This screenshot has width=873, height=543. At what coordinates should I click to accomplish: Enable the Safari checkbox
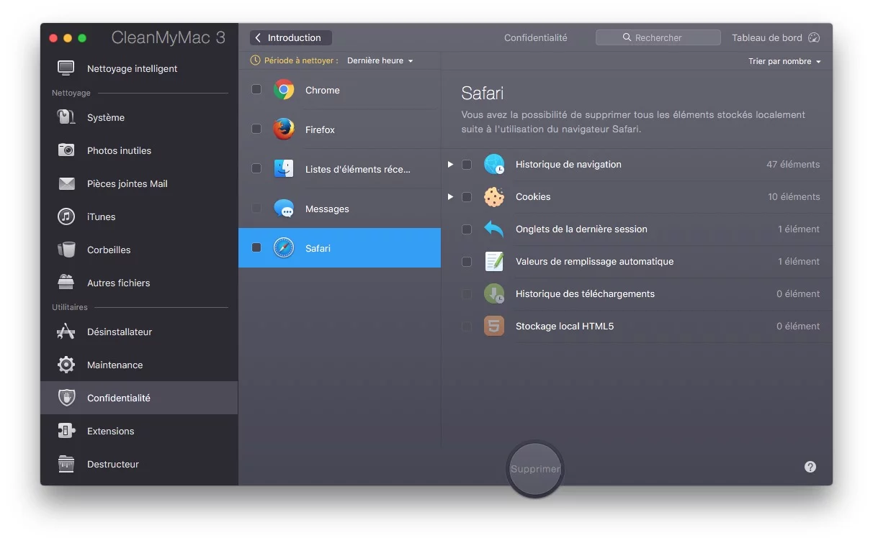pos(256,248)
